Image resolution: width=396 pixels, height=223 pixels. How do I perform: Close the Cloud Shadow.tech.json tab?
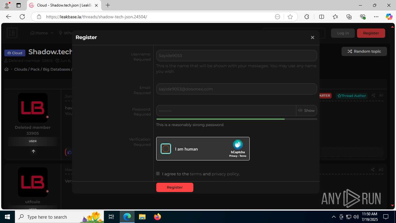97,5
